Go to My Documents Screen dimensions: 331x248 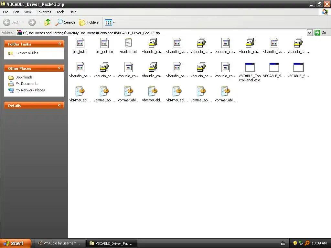pos(23,84)
